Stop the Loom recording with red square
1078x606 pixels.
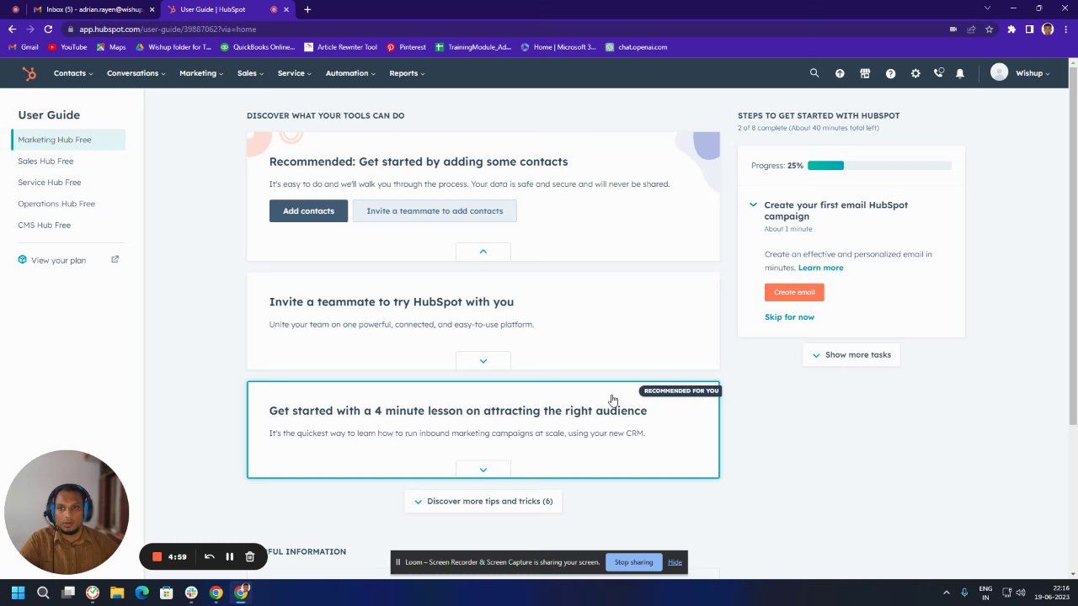click(x=157, y=556)
